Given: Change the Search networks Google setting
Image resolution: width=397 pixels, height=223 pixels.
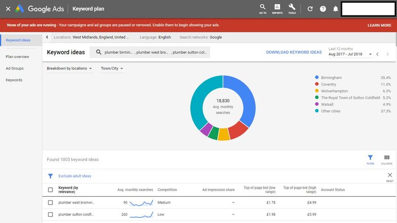Looking at the screenshot, I should pyautogui.click(x=200, y=37).
